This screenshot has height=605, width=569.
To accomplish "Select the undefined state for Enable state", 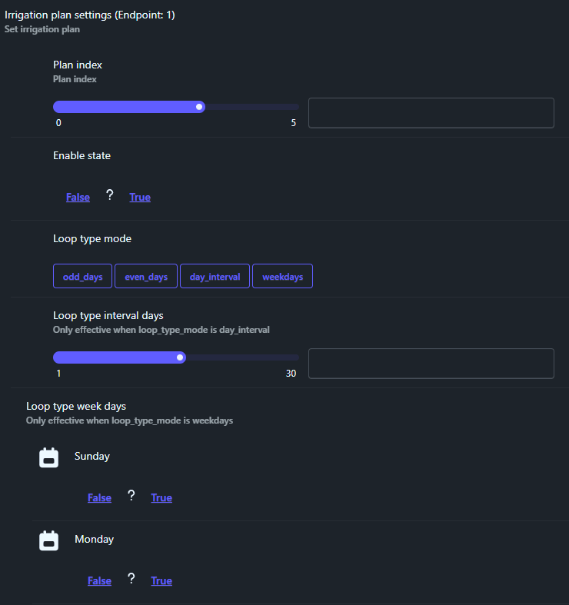I will [x=110, y=194].
